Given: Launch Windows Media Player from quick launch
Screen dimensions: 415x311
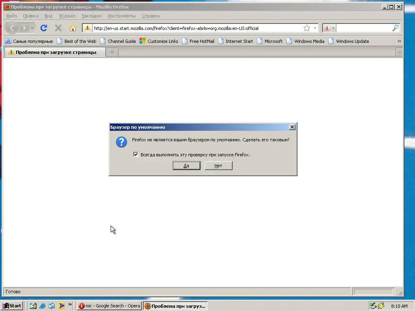Looking at the screenshot, I should (61, 306).
